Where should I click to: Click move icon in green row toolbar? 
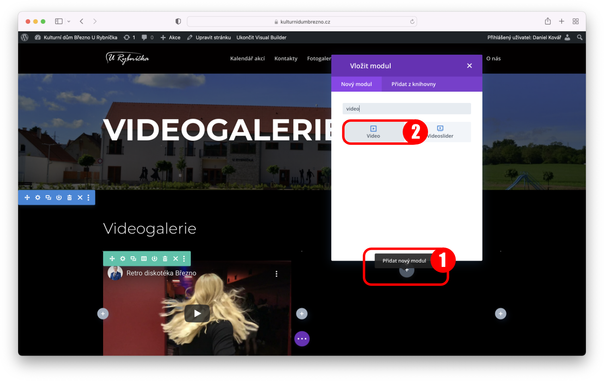pyautogui.click(x=112, y=259)
